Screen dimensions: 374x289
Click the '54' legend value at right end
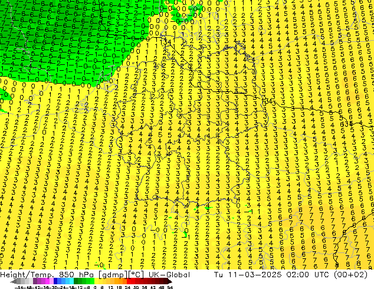(170, 287)
